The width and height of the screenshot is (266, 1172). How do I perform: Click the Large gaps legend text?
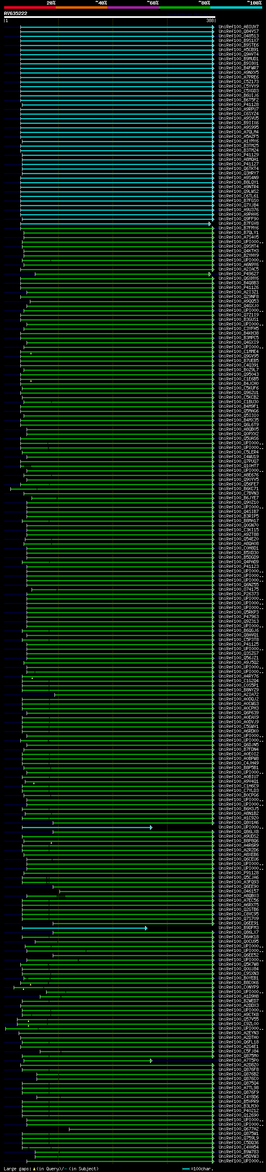pos(51,1168)
